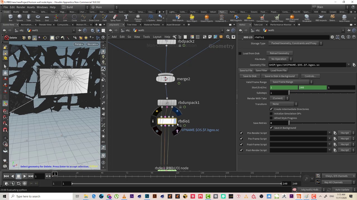Select the Tube shelf tool

[29, 18]
